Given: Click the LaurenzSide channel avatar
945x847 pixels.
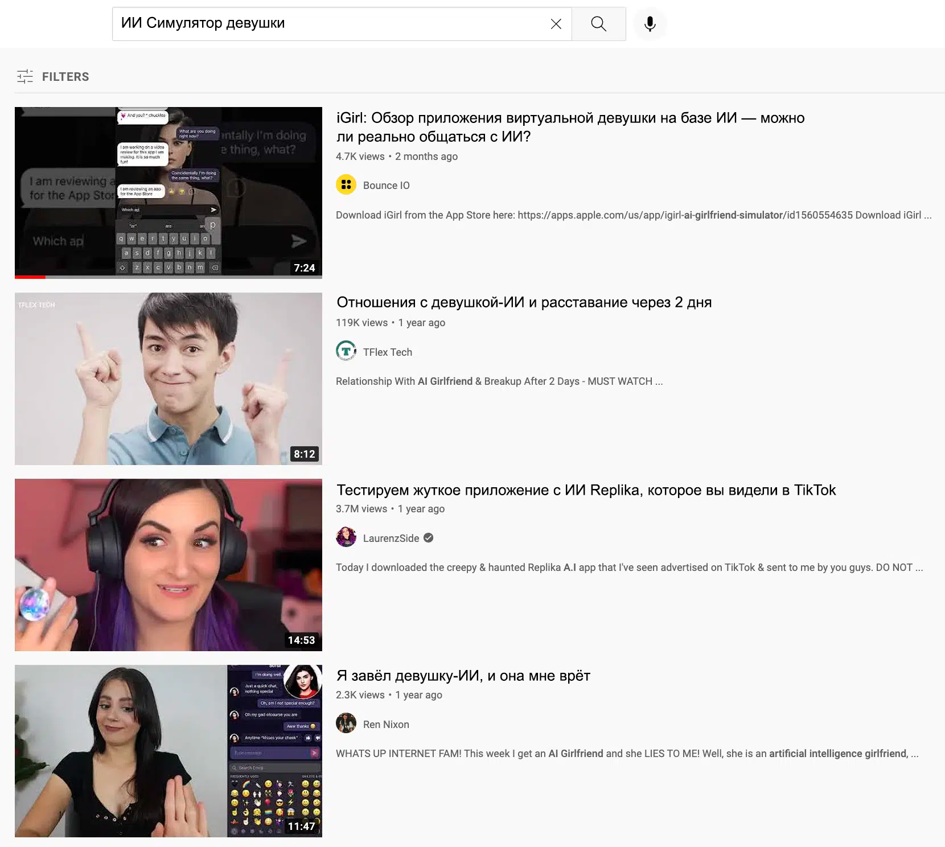Looking at the screenshot, I should (x=346, y=537).
